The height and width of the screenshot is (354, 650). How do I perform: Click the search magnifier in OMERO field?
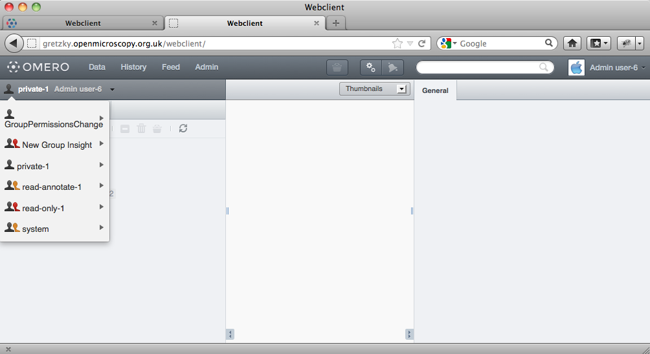543,67
